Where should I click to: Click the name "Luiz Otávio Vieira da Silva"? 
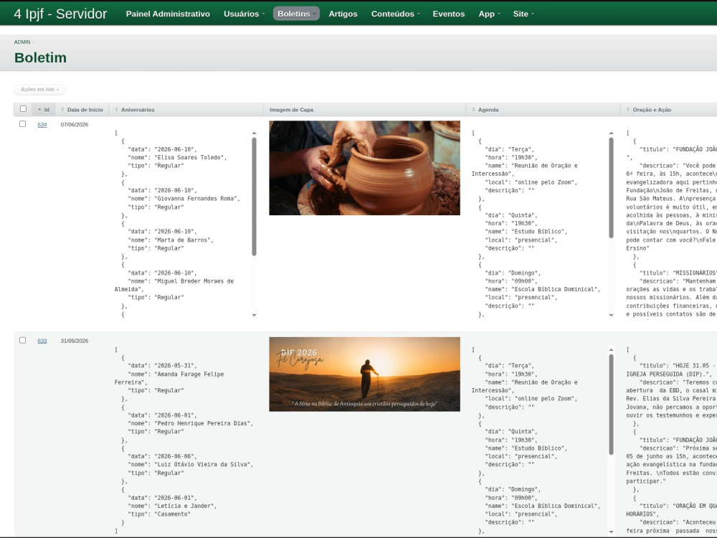click(204, 464)
